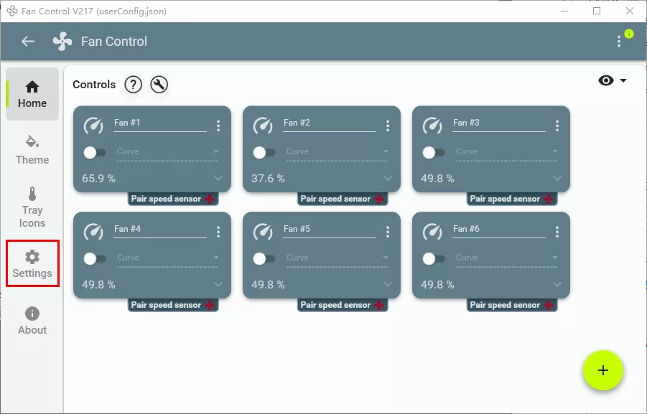Open the Tray Icons sidebar page

coord(32,207)
